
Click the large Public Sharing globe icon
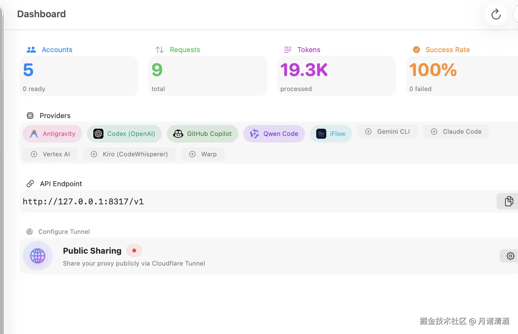[38, 256]
